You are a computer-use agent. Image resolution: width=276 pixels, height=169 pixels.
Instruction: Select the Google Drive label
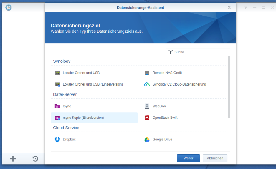(162, 140)
